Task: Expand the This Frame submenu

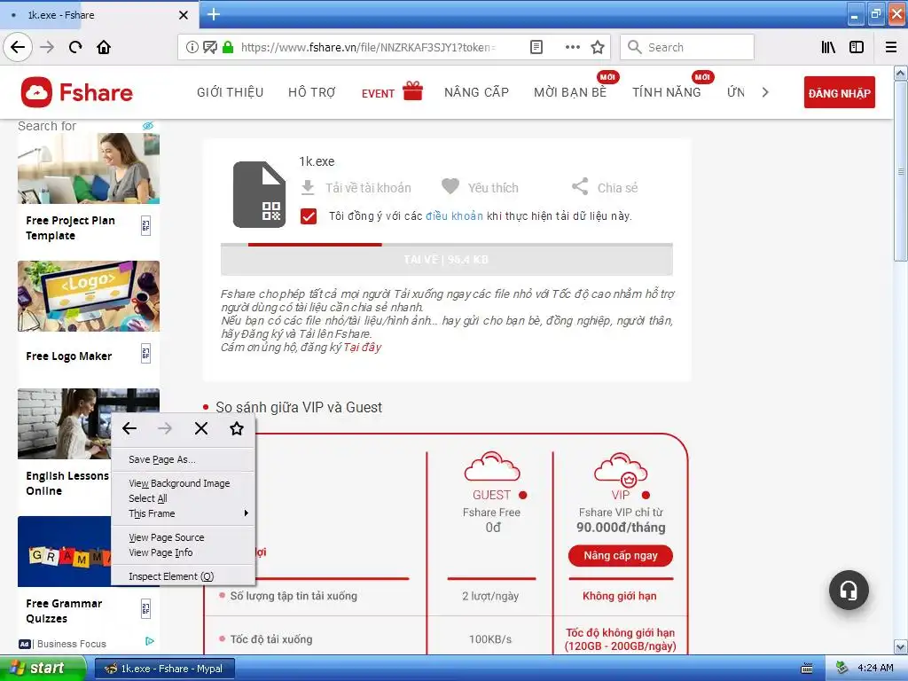Action: [x=183, y=513]
